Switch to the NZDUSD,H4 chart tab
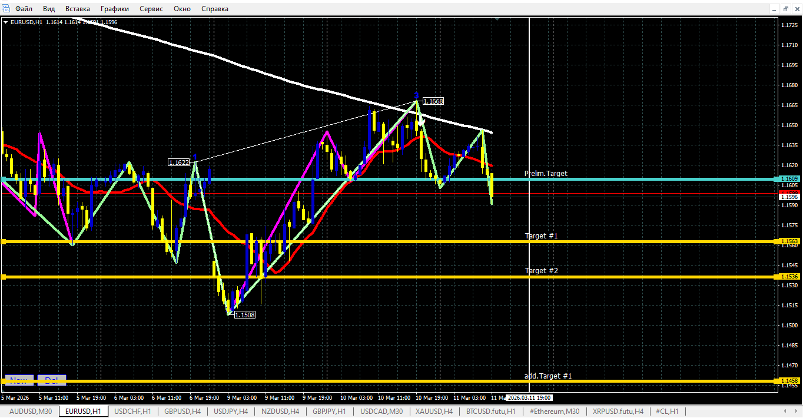 281,411
